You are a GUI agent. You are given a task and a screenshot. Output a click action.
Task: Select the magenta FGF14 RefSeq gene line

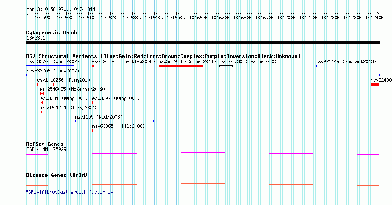coord(203,154)
